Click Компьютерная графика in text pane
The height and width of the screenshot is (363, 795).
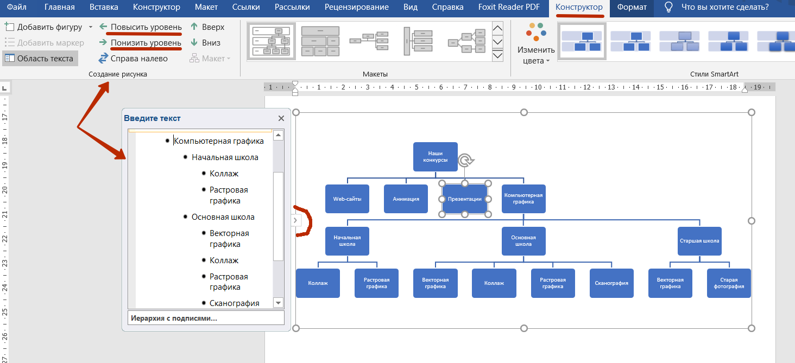click(219, 141)
